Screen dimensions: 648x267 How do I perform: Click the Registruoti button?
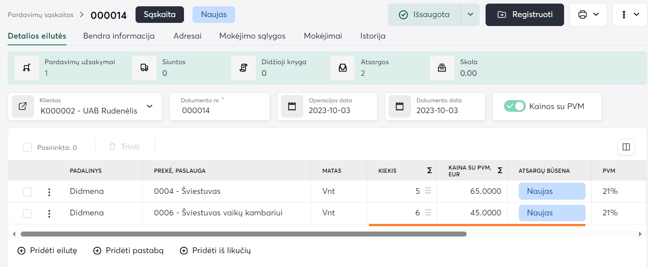[x=525, y=14]
